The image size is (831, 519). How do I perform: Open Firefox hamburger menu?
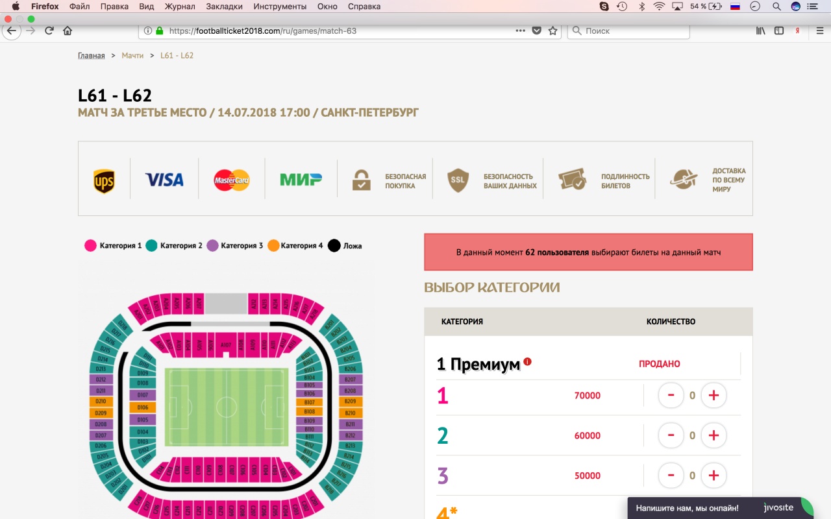click(819, 30)
